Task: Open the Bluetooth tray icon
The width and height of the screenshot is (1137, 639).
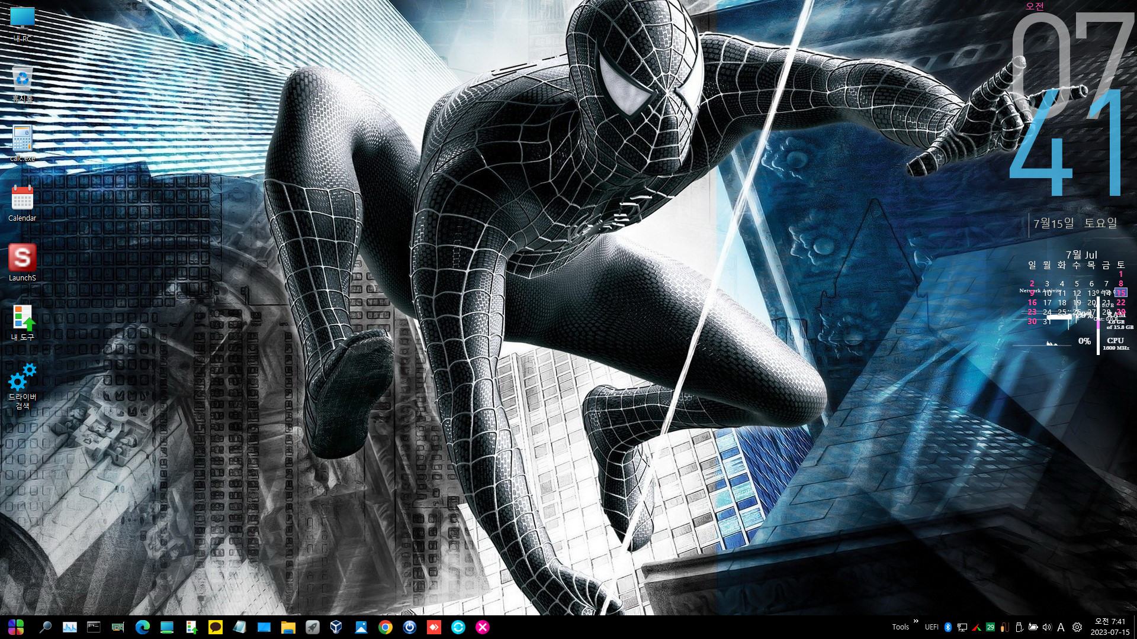Action: (947, 627)
